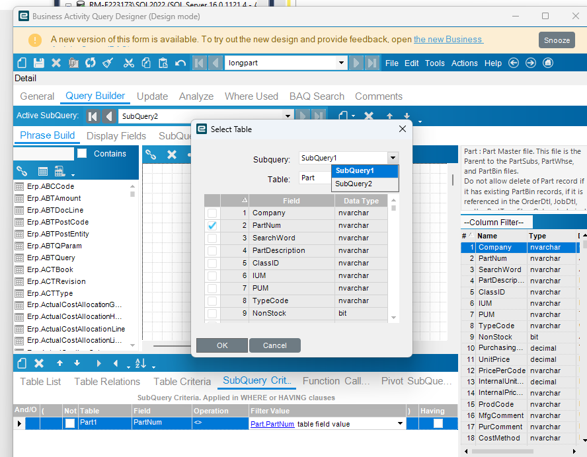The height and width of the screenshot is (457, 587).
Task: Click OK in the Select Table dialog
Action: [x=222, y=345]
